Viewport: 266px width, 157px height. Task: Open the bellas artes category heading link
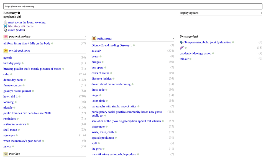coord(104,38)
